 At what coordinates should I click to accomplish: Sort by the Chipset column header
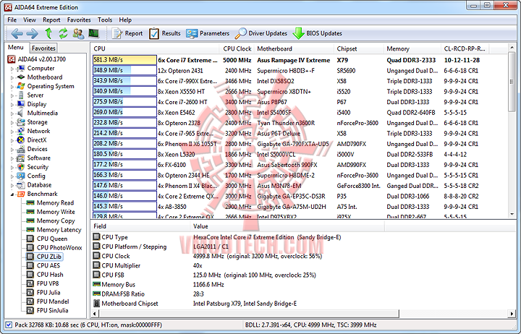pos(358,49)
